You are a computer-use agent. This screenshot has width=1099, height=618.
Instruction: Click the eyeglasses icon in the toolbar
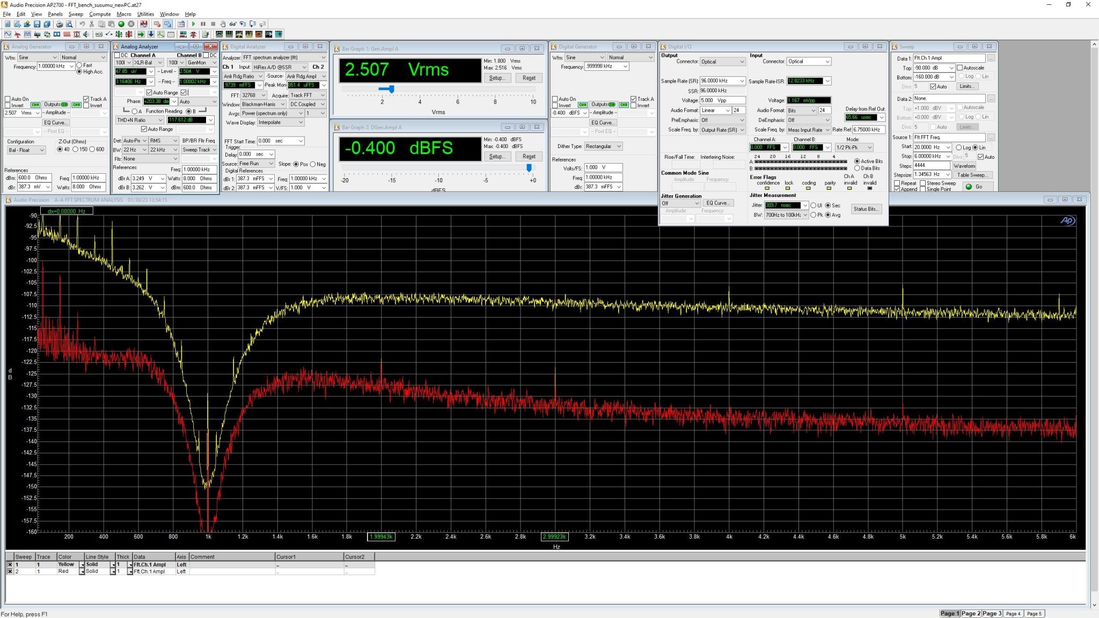[x=233, y=24]
